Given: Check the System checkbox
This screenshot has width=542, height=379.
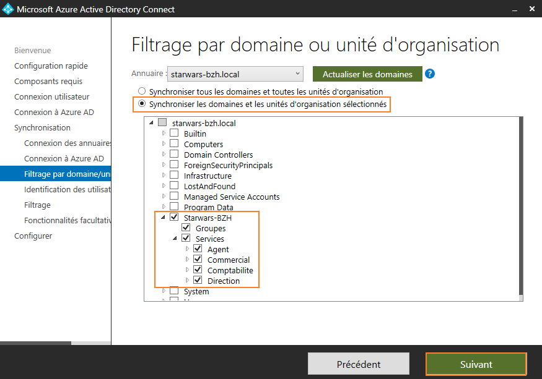Looking at the screenshot, I should tap(174, 291).
